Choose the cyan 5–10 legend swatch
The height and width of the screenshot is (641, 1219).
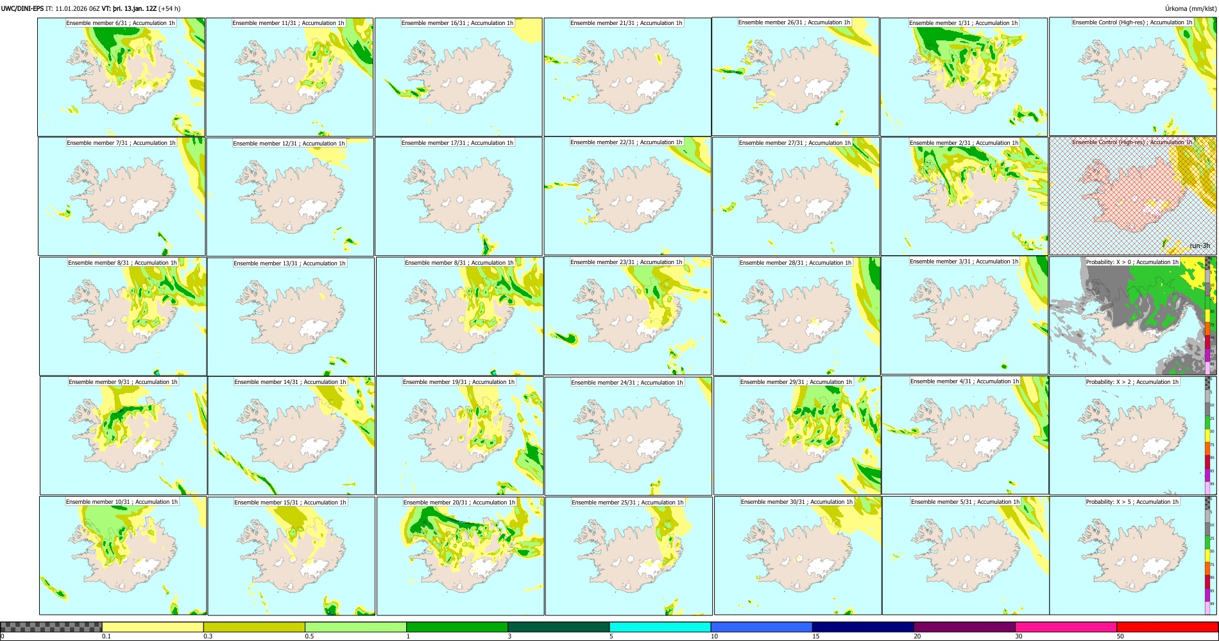(660, 627)
